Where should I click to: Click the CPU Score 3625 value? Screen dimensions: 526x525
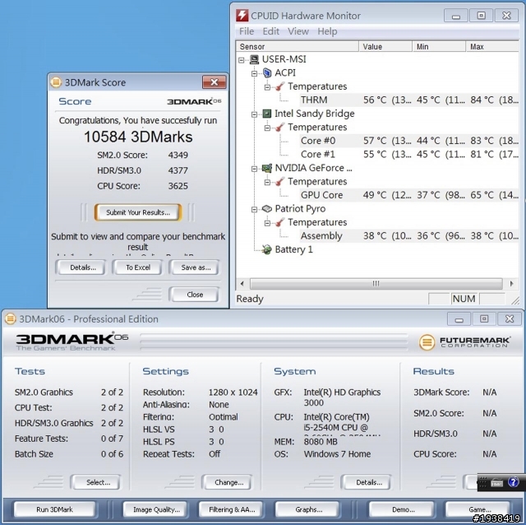point(178,186)
